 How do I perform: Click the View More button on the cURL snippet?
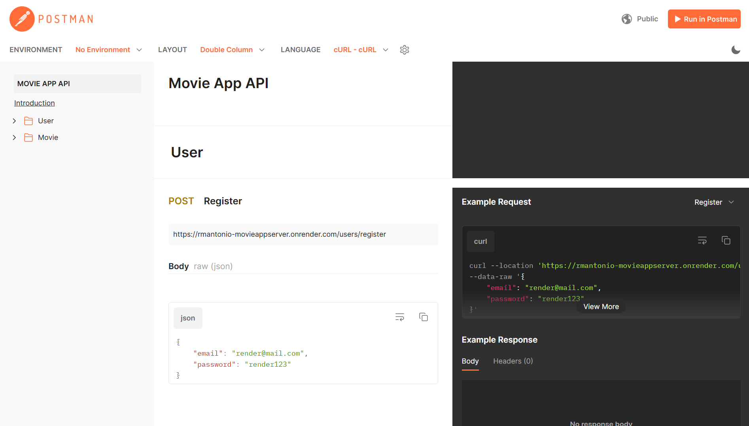601,306
